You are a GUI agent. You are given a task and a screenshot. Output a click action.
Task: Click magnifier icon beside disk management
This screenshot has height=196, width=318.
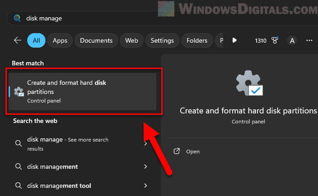19,167
